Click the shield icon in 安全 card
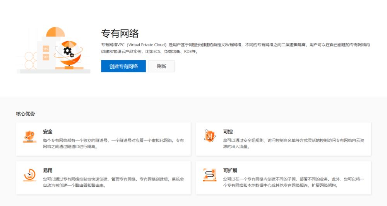Image resolution: width=387 pixels, height=206 pixels. 29,137
